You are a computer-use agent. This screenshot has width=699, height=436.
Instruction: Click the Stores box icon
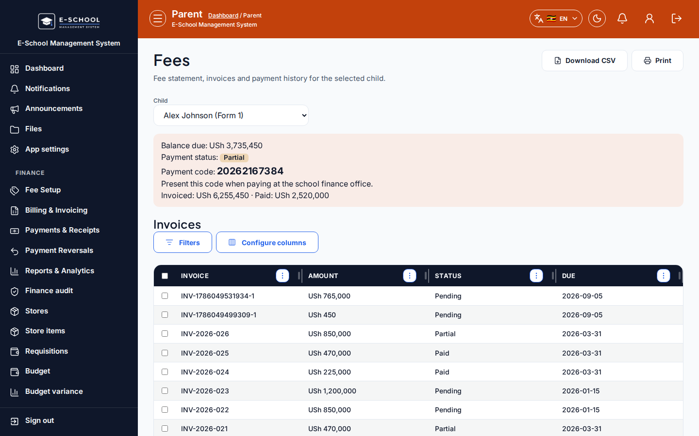[x=15, y=311]
